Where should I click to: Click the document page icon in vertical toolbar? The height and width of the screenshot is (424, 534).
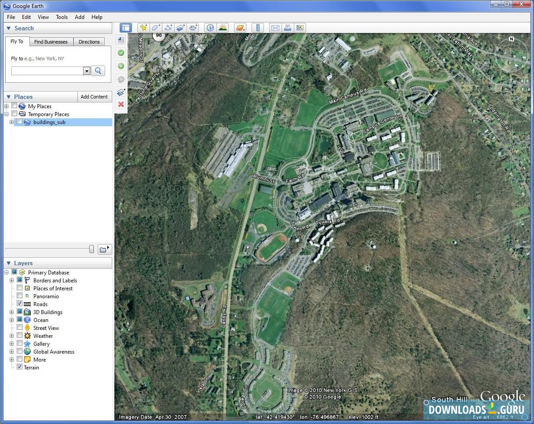[121, 40]
